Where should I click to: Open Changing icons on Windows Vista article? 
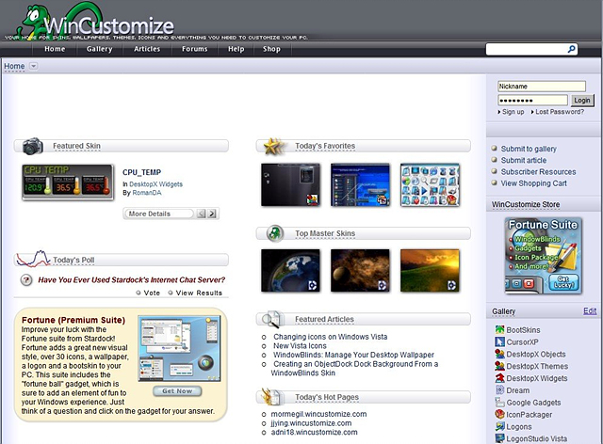[x=331, y=337]
